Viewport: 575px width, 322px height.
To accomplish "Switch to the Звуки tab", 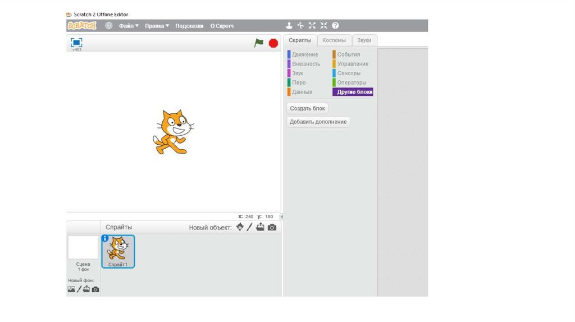I will [x=364, y=40].
